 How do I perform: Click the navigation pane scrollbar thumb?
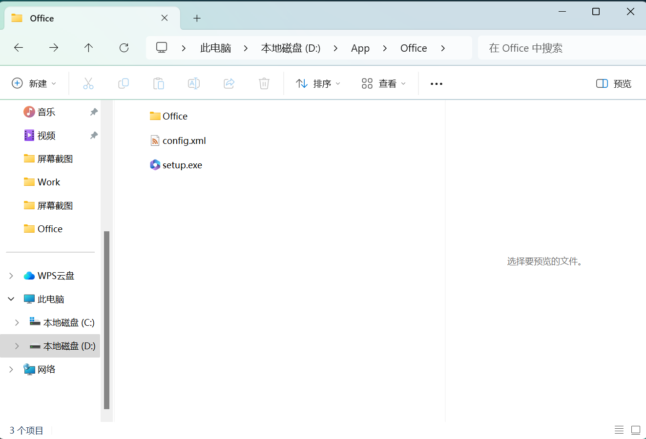coord(106,320)
